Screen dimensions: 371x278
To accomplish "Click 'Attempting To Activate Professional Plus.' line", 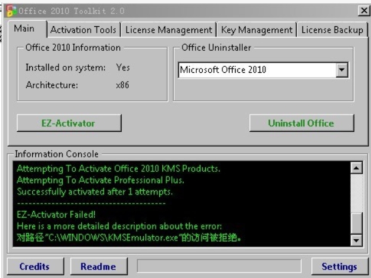I will click(x=100, y=180).
